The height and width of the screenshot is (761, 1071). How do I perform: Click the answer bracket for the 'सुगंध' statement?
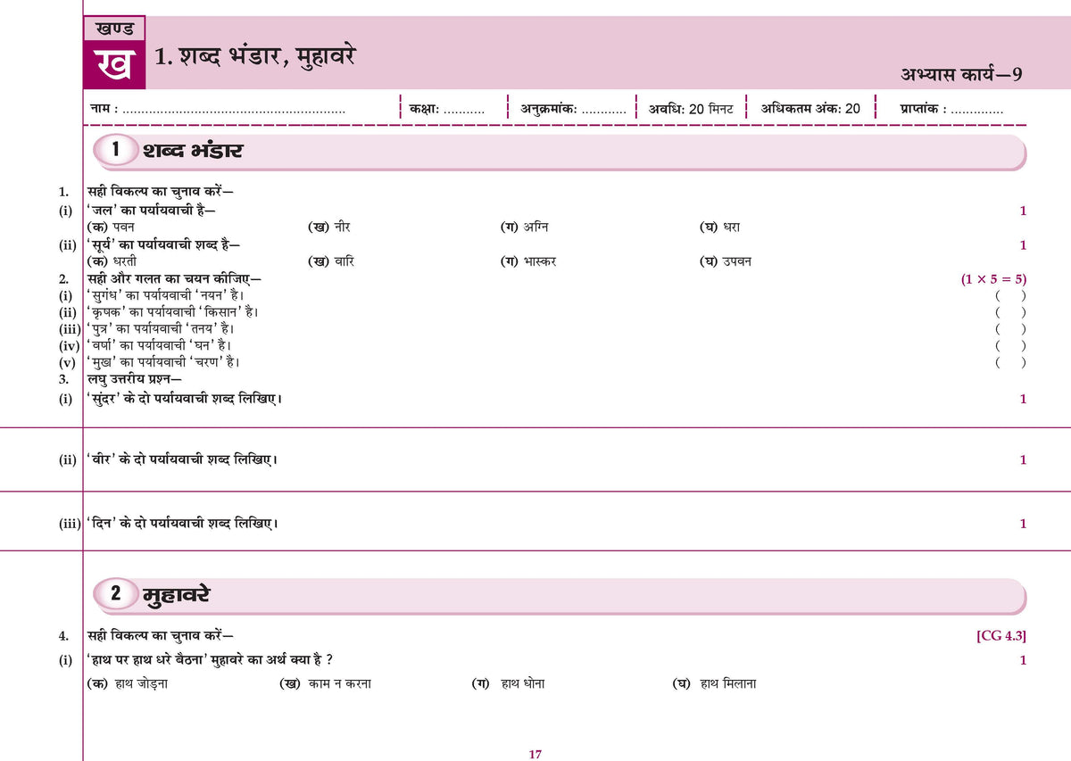click(1010, 295)
